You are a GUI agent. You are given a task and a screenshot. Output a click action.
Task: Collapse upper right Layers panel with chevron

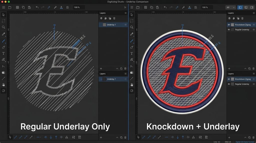click(x=245, y=69)
